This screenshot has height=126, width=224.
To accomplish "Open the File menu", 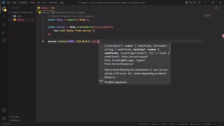I will pos(8,2).
